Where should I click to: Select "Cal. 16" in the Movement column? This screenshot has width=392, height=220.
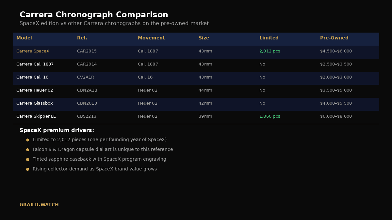[x=145, y=77]
